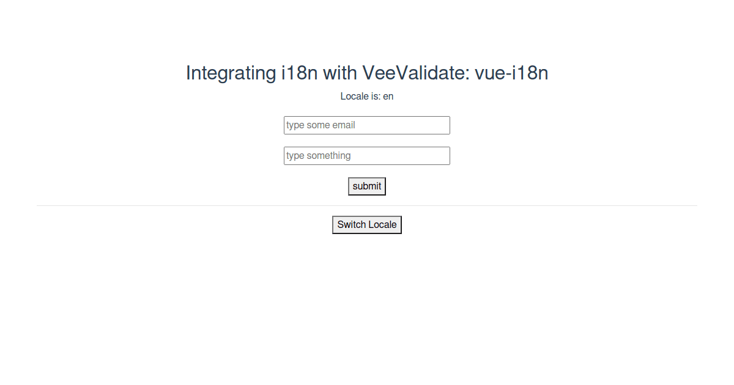Click the text field with 'type something' placeholder

[x=366, y=155]
